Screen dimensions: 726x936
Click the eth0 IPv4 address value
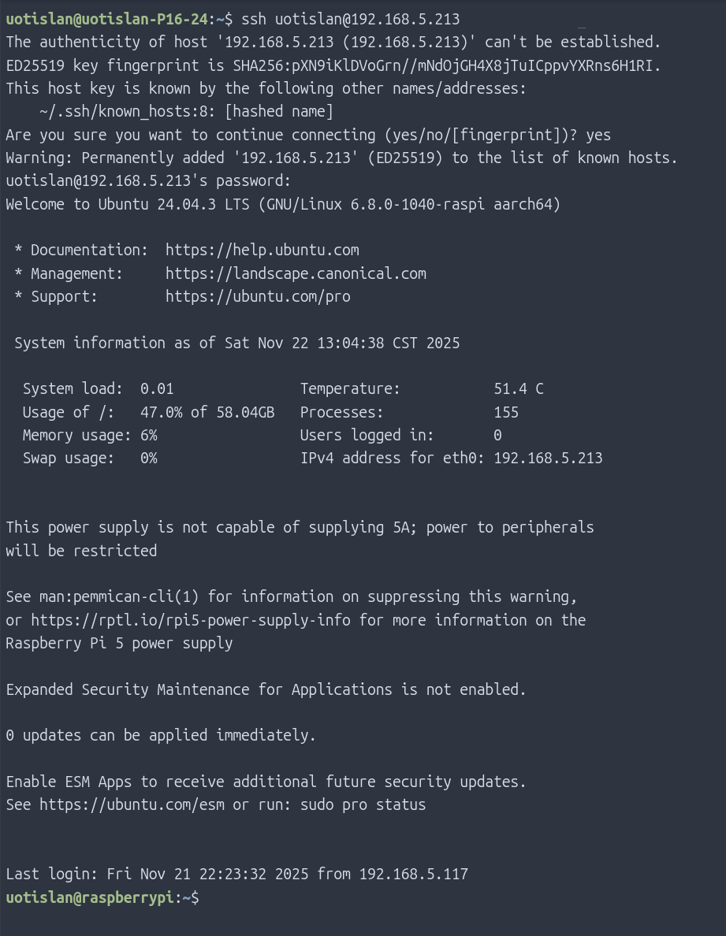548,459
